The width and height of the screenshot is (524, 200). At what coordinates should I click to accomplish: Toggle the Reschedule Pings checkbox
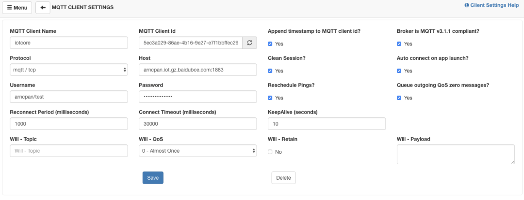(x=270, y=98)
